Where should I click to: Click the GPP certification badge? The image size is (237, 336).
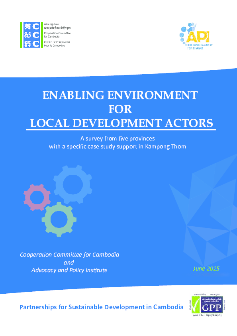(207, 304)
